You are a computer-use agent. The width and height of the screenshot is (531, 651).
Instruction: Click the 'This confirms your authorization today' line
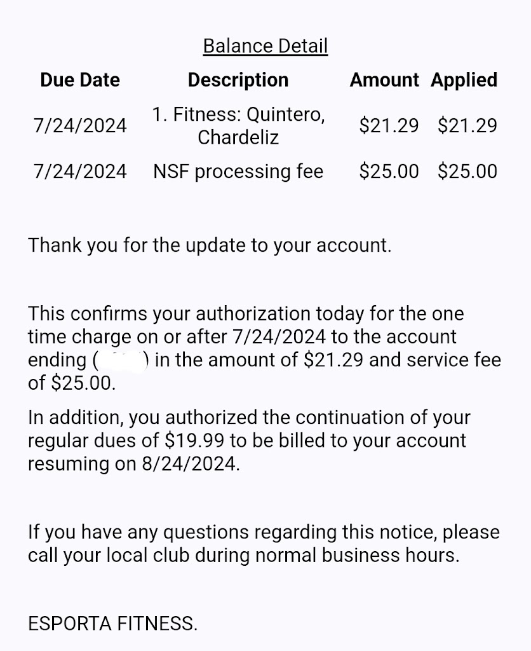(246, 313)
